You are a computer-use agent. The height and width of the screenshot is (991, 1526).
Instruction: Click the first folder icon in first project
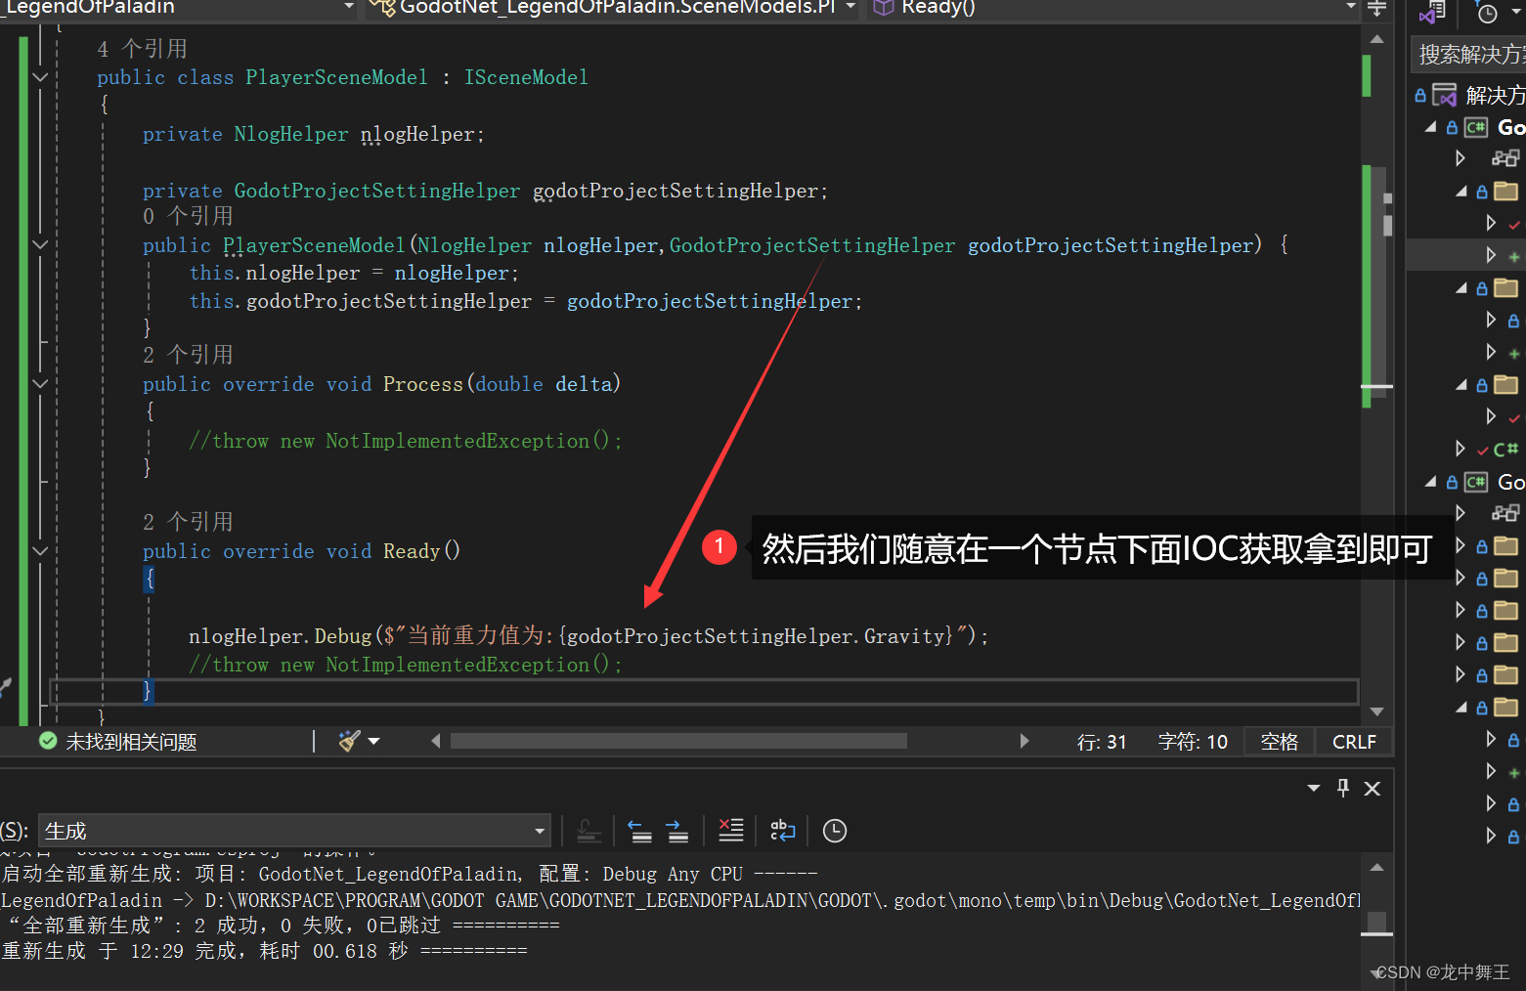[1506, 191]
